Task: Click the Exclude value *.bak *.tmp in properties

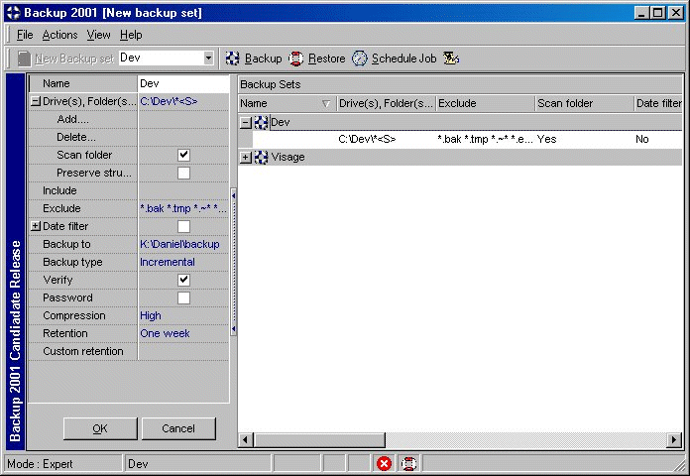Action: pyautogui.click(x=183, y=208)
